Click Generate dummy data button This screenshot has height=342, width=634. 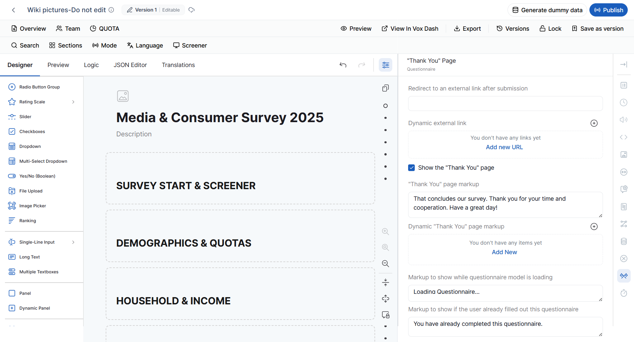[x=547, y=10]
